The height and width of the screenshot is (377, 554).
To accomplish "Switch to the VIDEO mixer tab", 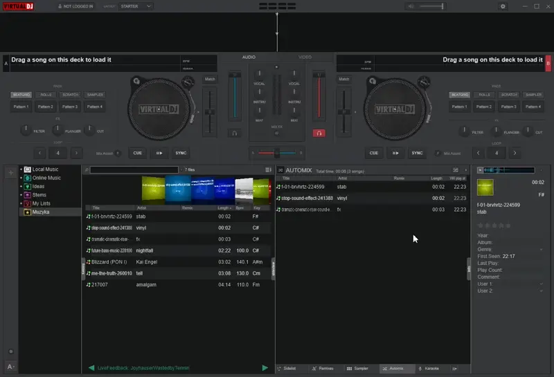I will coord(305,57).
